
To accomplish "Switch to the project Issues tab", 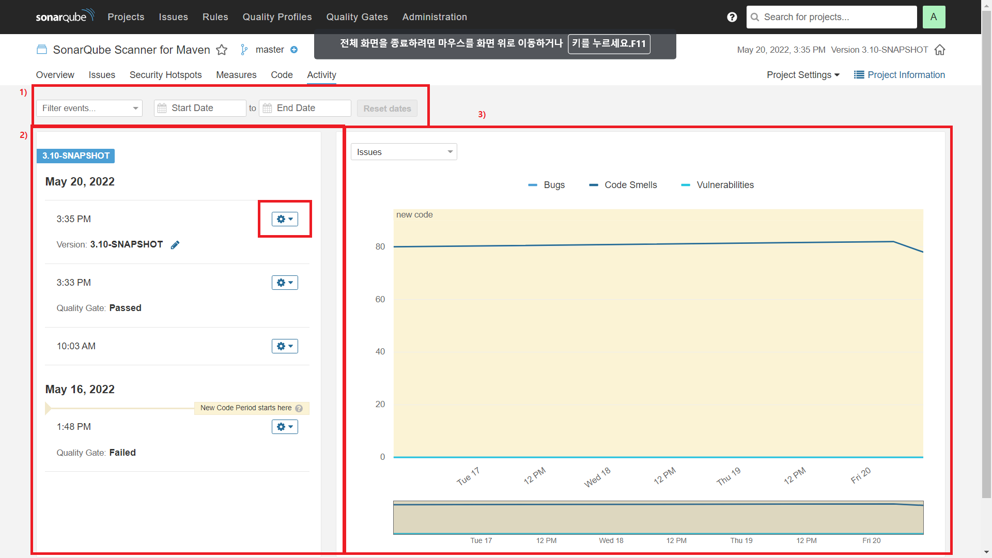I will click(102, 75).
